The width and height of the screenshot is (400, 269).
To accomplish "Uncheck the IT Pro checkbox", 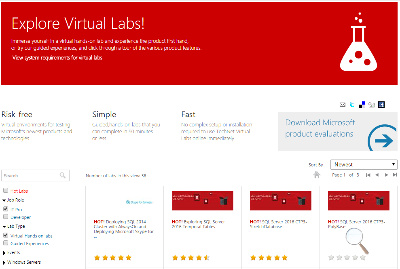I will 6,209.
